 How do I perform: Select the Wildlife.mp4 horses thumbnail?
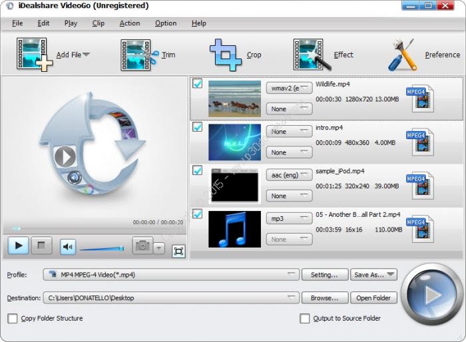[x=234, y=98]
